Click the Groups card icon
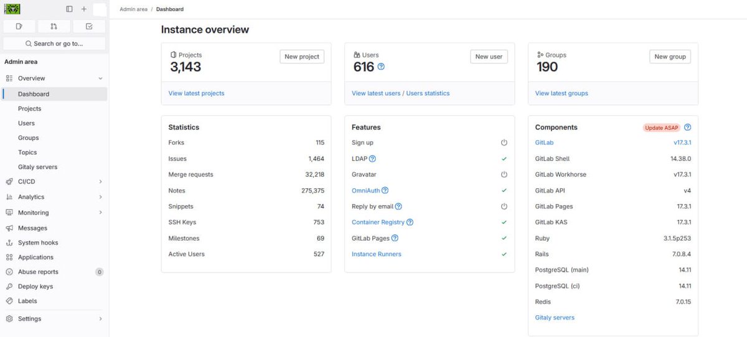This screenshot has height=337, width=747. tap(540, 55)
